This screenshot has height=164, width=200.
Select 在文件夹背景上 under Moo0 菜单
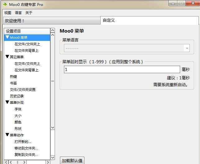click(26, 51)
